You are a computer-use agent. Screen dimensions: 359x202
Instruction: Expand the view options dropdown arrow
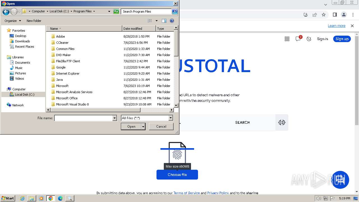click(x=157, y=21)
